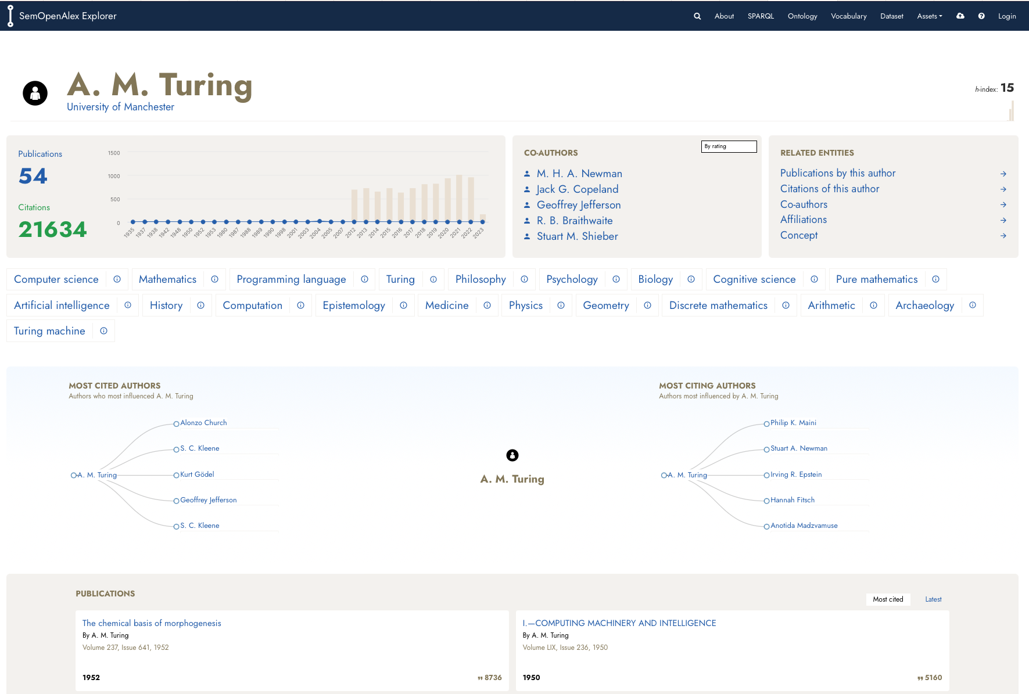Click the SemOpenAlex Explorer logo icon

coord(10,16)
